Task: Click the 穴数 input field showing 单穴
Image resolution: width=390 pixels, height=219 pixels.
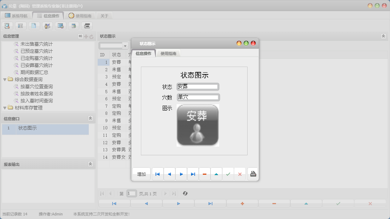Action: pos(198,97)
